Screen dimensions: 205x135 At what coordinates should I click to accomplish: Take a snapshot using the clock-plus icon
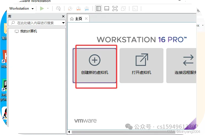pos(70,9)
